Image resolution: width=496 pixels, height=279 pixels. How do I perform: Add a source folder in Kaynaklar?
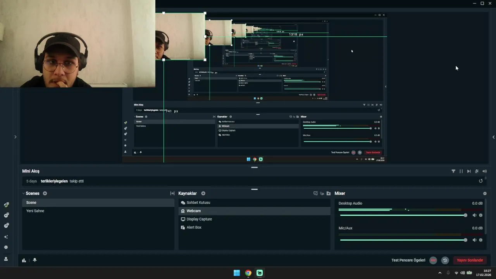click(329, 193)
